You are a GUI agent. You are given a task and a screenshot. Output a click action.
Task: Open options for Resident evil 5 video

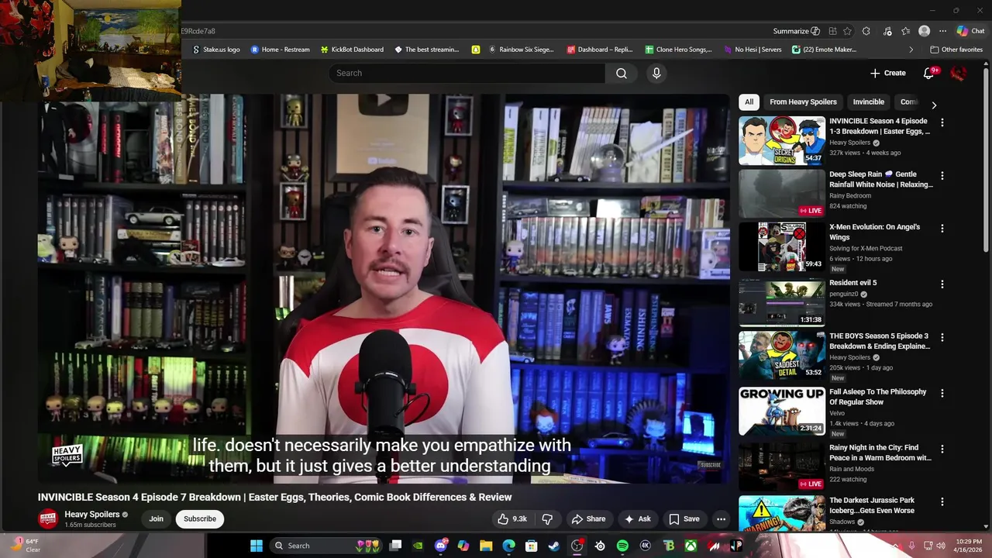pos(942,284)
